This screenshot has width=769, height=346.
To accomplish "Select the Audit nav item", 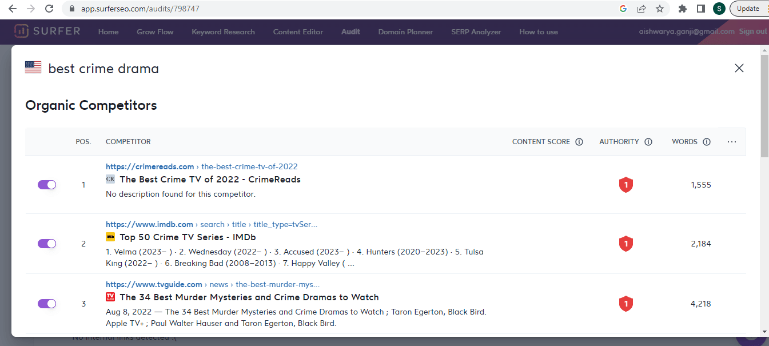I will pyautogui.click(x=350, y=32).
